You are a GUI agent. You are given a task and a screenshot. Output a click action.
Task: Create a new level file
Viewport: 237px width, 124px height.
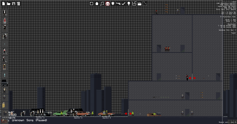(x=3, y=4)
